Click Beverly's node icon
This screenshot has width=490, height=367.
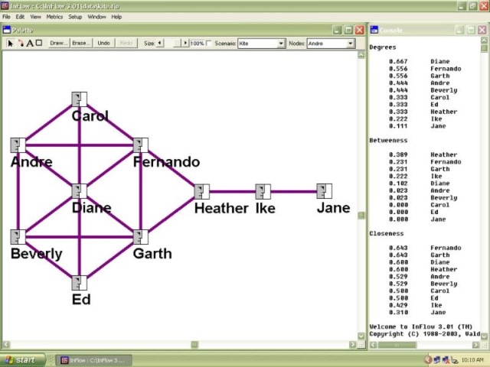pos(18,237)
